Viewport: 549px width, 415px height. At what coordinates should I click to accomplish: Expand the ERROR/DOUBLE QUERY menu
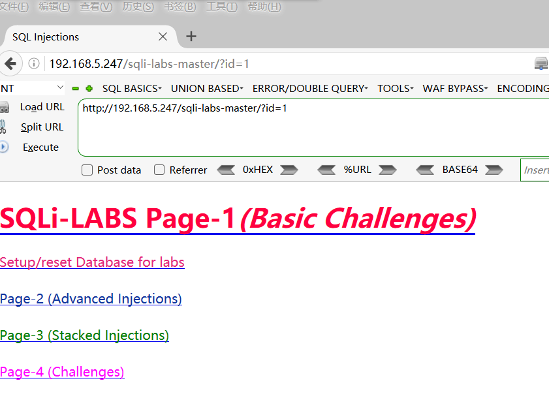click(x=310, y=89)
